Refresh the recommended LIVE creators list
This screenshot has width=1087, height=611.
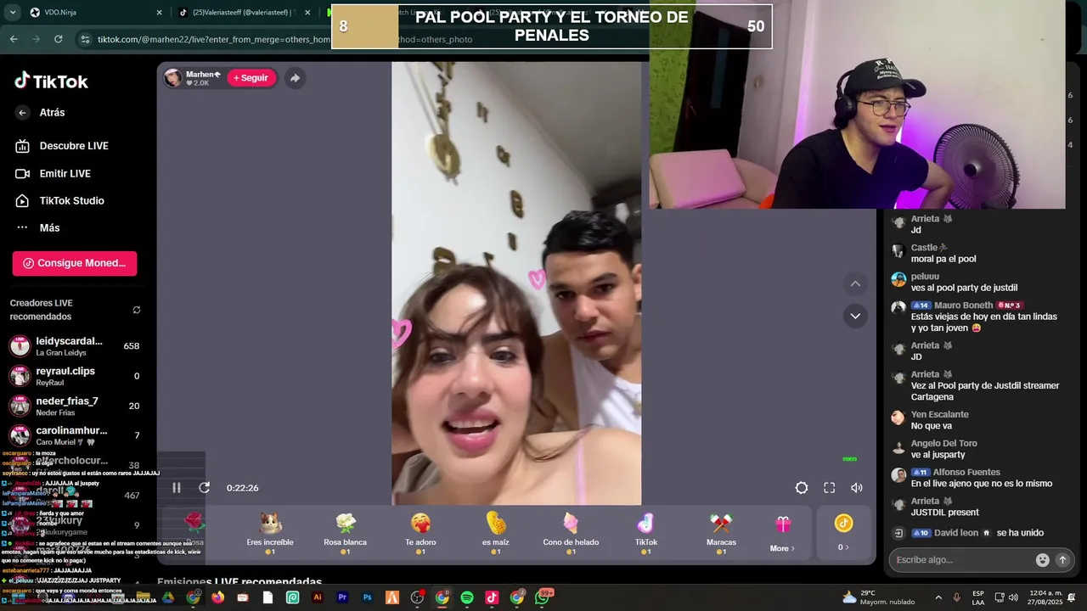tap(136, 310)
